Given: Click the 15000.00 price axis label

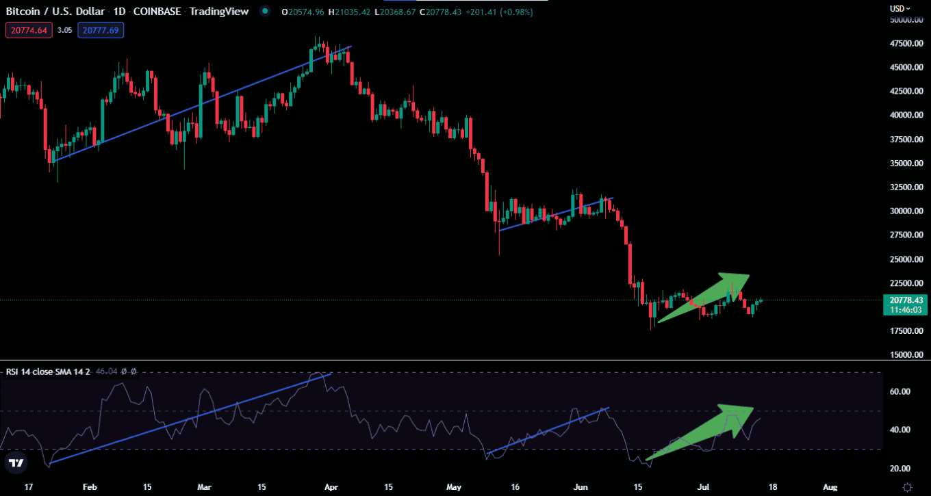Looking at the screenshot, I should 906,355.
